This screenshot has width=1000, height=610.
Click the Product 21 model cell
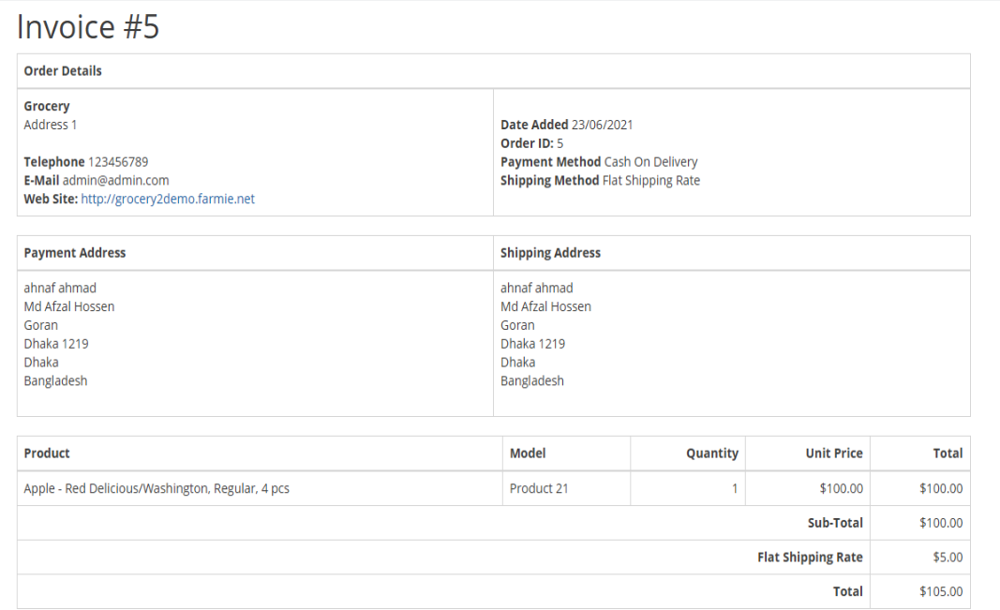click(x=539, y=488)
